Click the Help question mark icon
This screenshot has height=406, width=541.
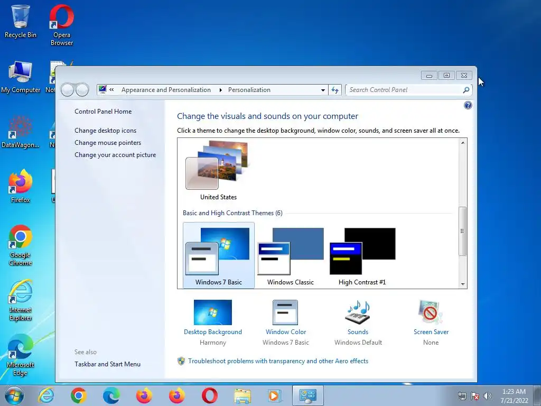tap(468, 105)
